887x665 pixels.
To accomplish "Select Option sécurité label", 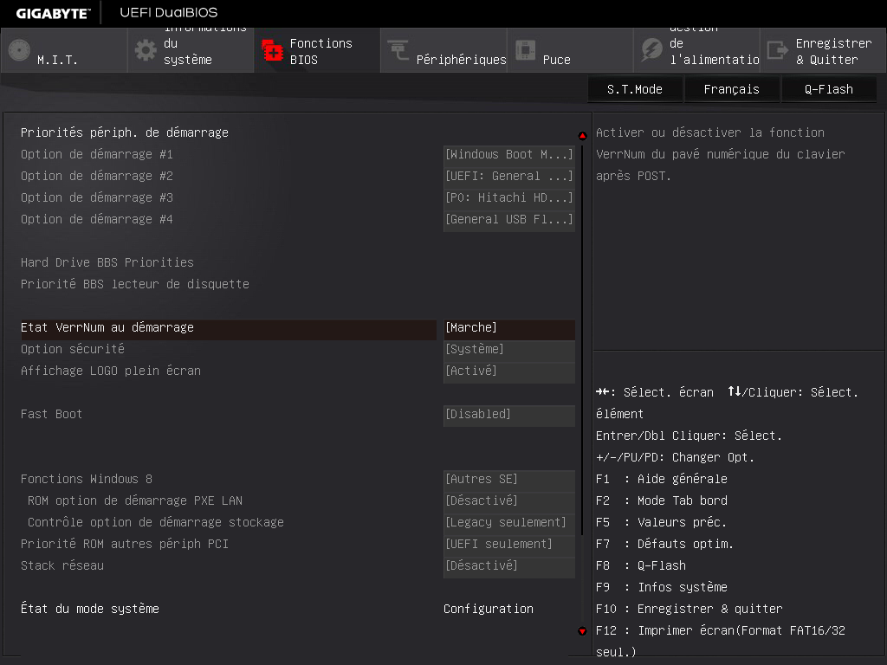I will point(73,349).
